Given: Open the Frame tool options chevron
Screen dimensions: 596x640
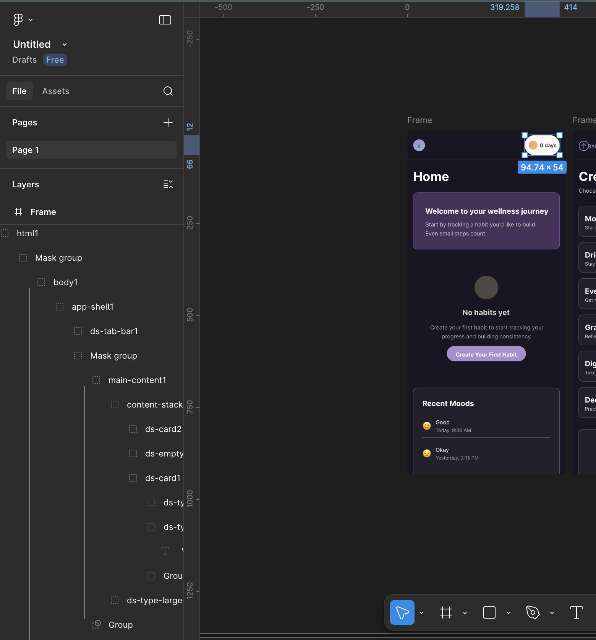Looking at the screenshot, I should click(465, 613).
